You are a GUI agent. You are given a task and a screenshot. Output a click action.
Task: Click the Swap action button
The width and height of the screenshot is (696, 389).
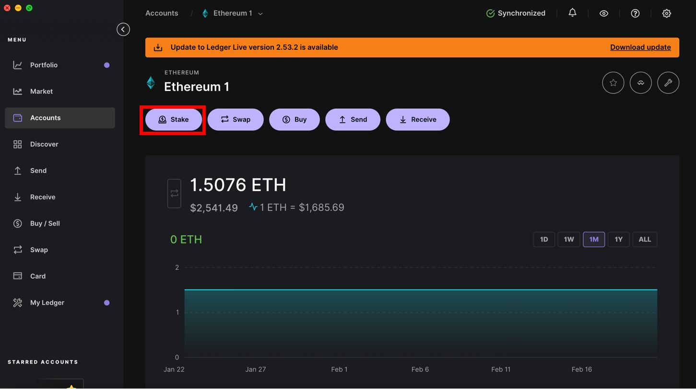point(236,120)
